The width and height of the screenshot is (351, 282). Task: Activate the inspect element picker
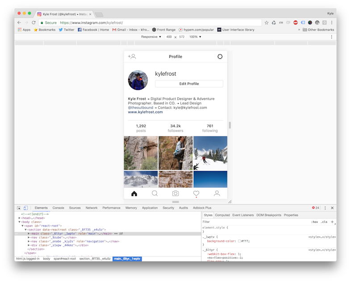19,208
